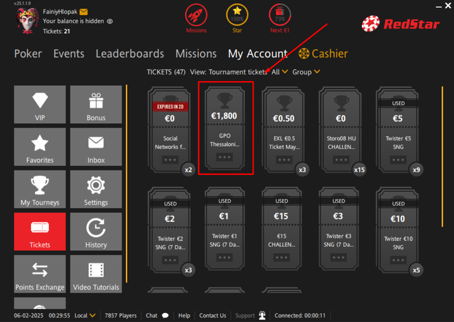The height and width of the screenshot is (322, 454).
Task: Open the VIP diamond tile
Action: [x=40, y=104]
